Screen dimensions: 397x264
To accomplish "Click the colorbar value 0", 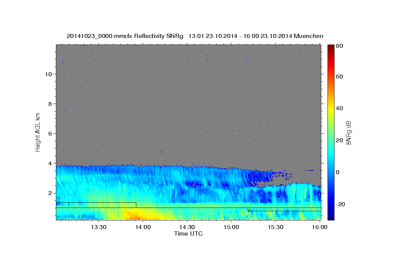I will coord(338,172).
